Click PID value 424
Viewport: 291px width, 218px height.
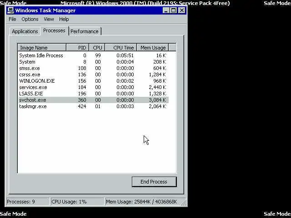pyautogui.click(x=82, y=106)
